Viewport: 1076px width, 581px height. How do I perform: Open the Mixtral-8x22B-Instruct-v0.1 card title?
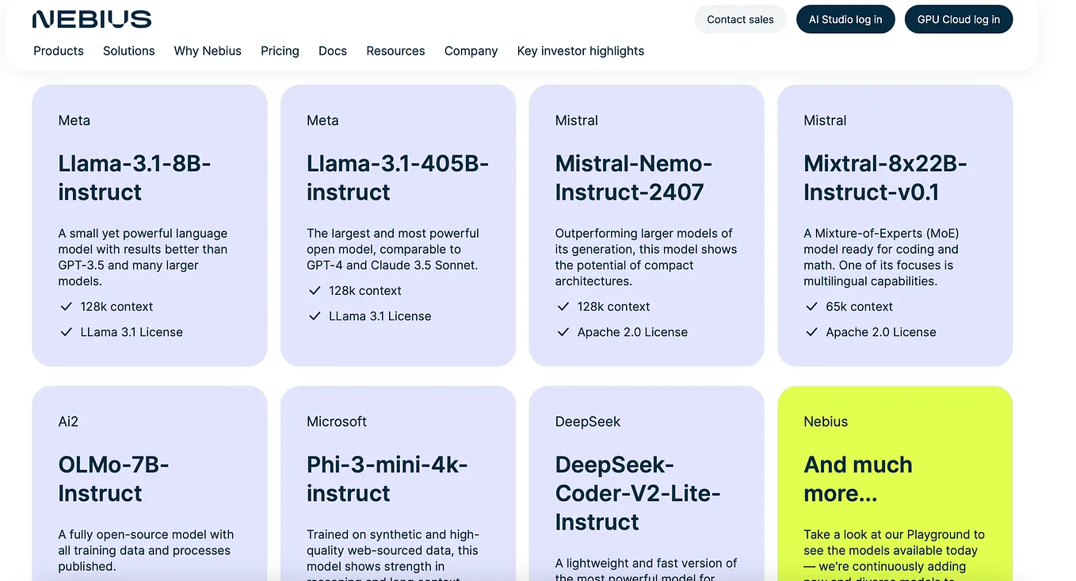pyautogui.click(x=885, y=178)
